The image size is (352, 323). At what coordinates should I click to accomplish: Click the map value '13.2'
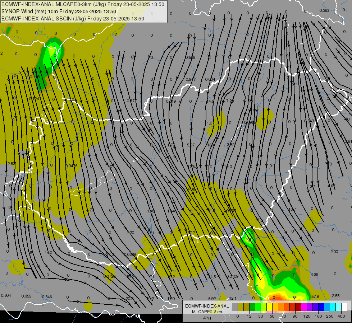coord(312,187)
